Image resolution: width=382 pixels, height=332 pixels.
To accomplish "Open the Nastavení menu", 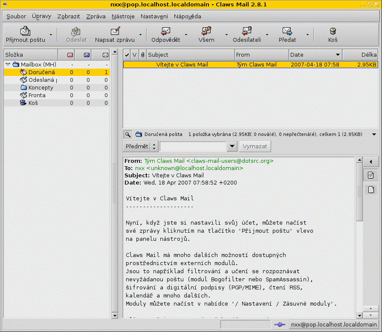I will [x=154, y=16].
